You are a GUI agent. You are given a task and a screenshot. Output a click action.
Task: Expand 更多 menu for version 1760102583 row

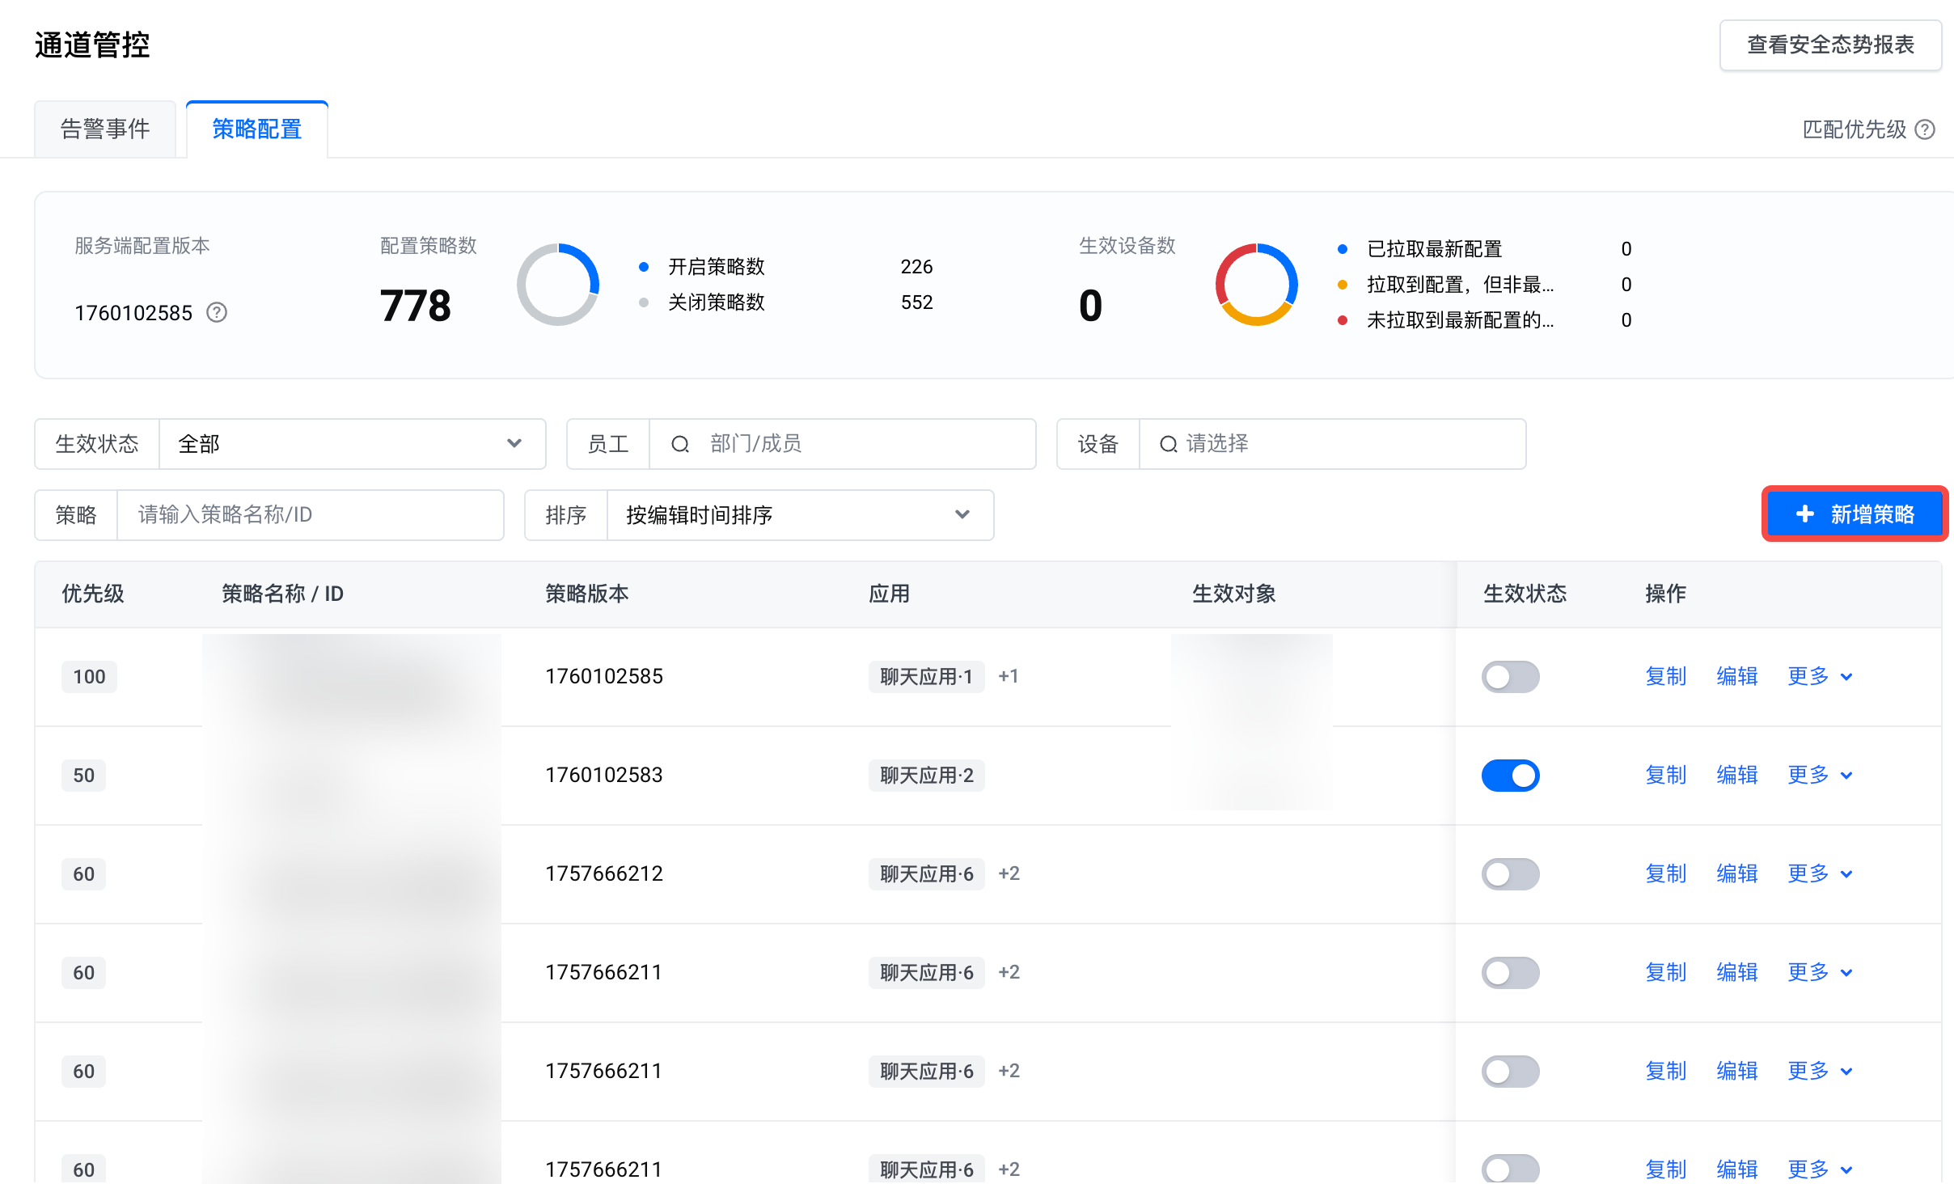pos(1820,776)
